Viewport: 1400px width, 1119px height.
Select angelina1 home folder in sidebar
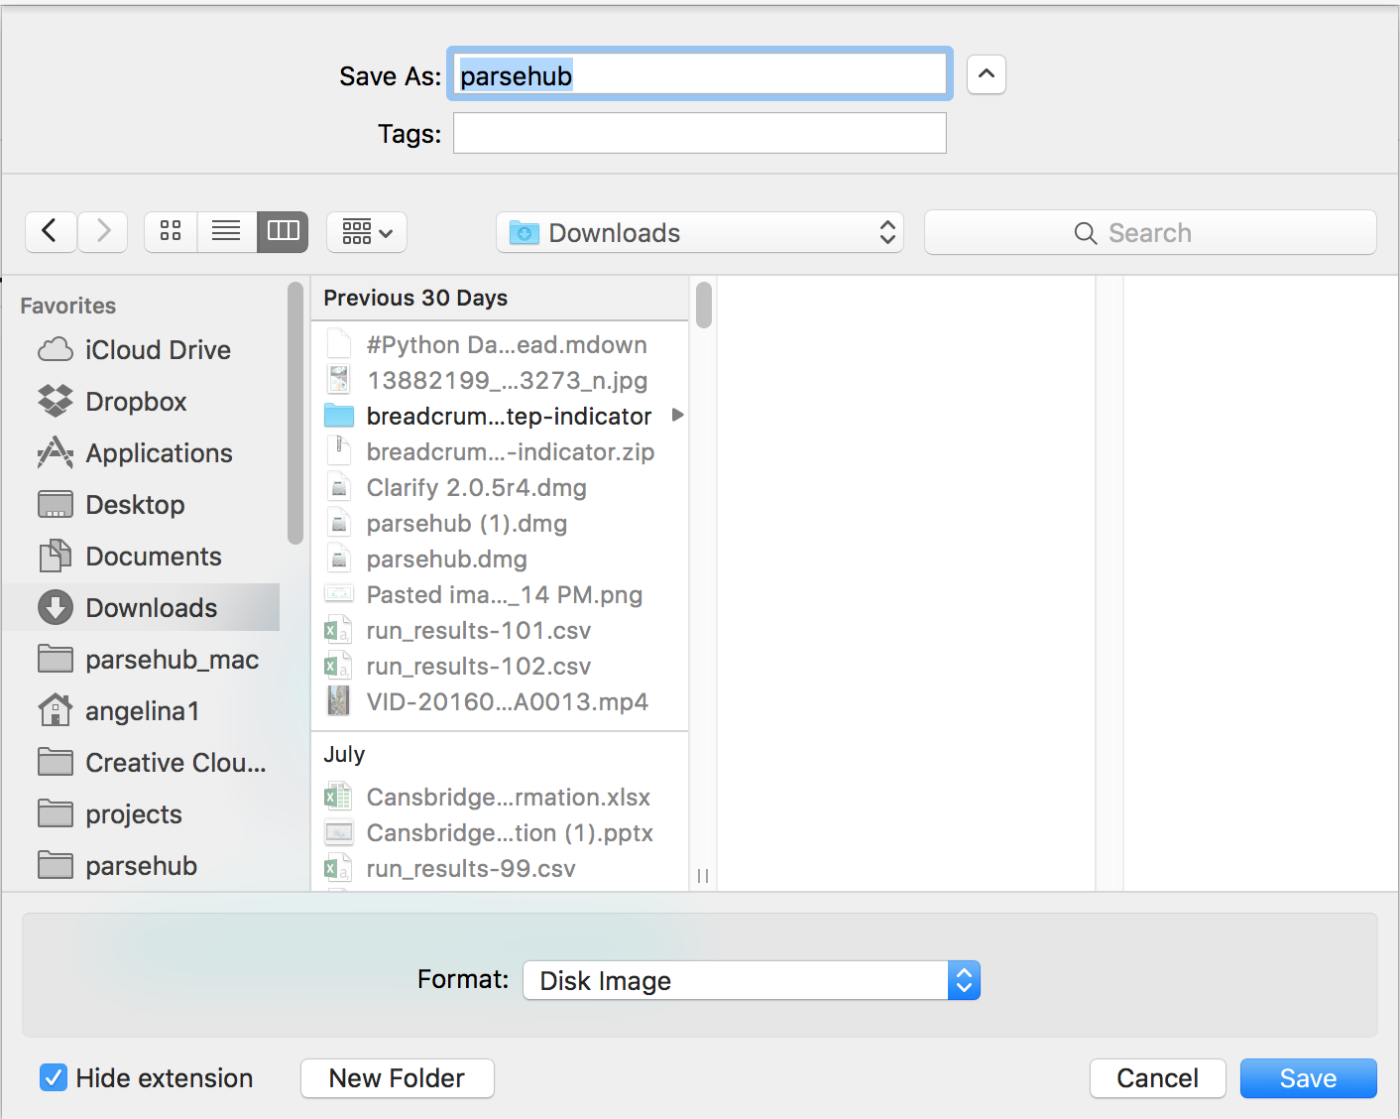(x=141, y=711)
